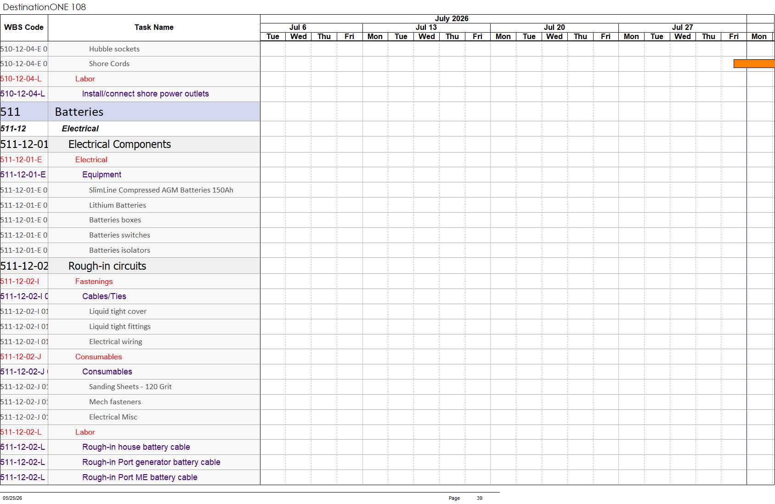The image size is (775, 504).
Task: Select the Task Name column header
Action: pyautogui.click(x=154, y=28)
